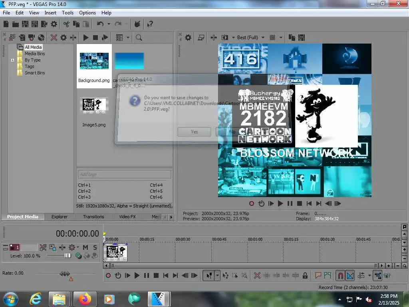Click the Interactive Tutorials hand icon
This screenshot has height=307, width=409.
[137, 24]
